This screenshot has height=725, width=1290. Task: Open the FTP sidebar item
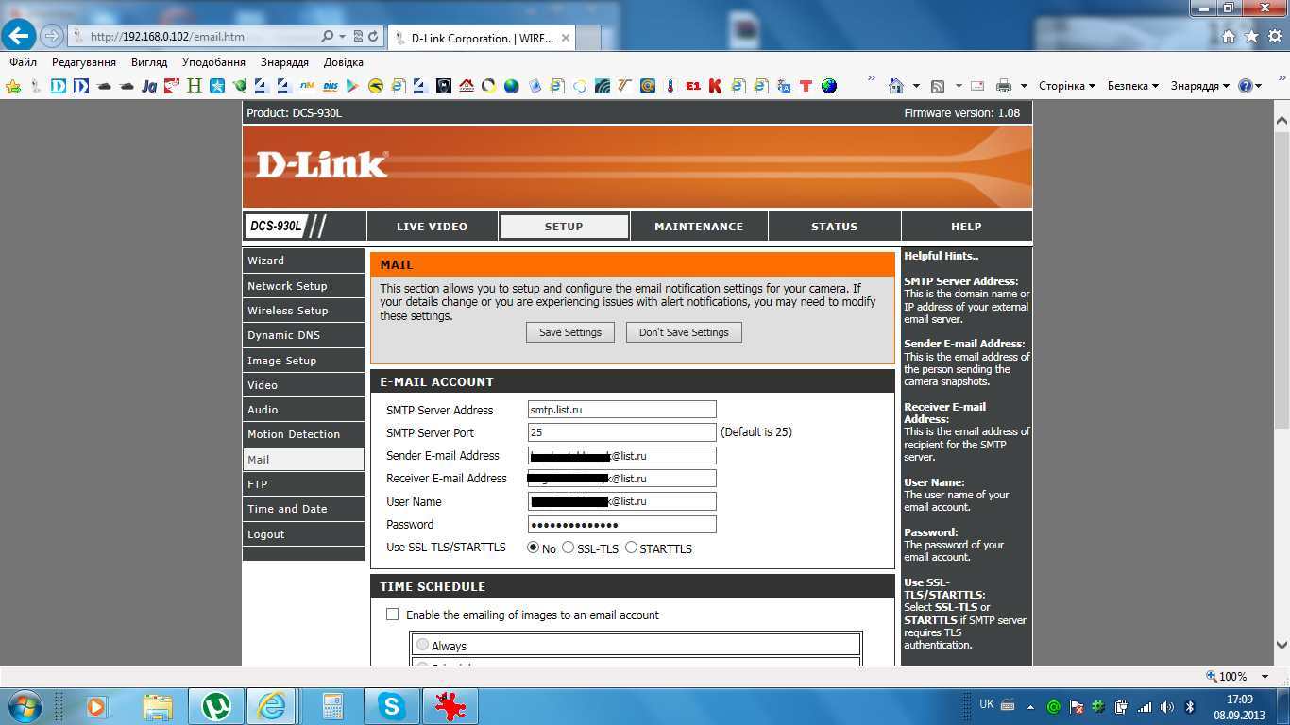(303, 484)
